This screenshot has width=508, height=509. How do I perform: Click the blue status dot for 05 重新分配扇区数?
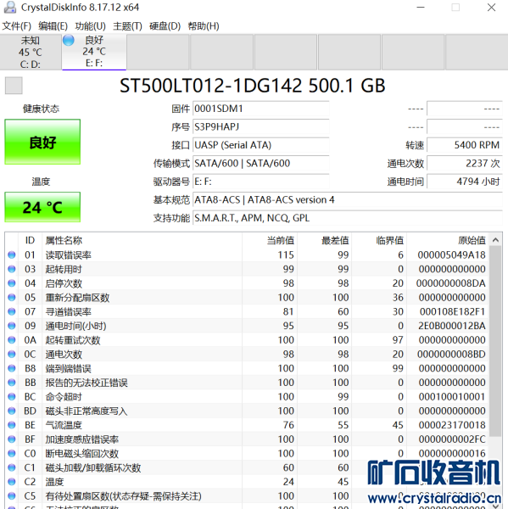[12, 298]
